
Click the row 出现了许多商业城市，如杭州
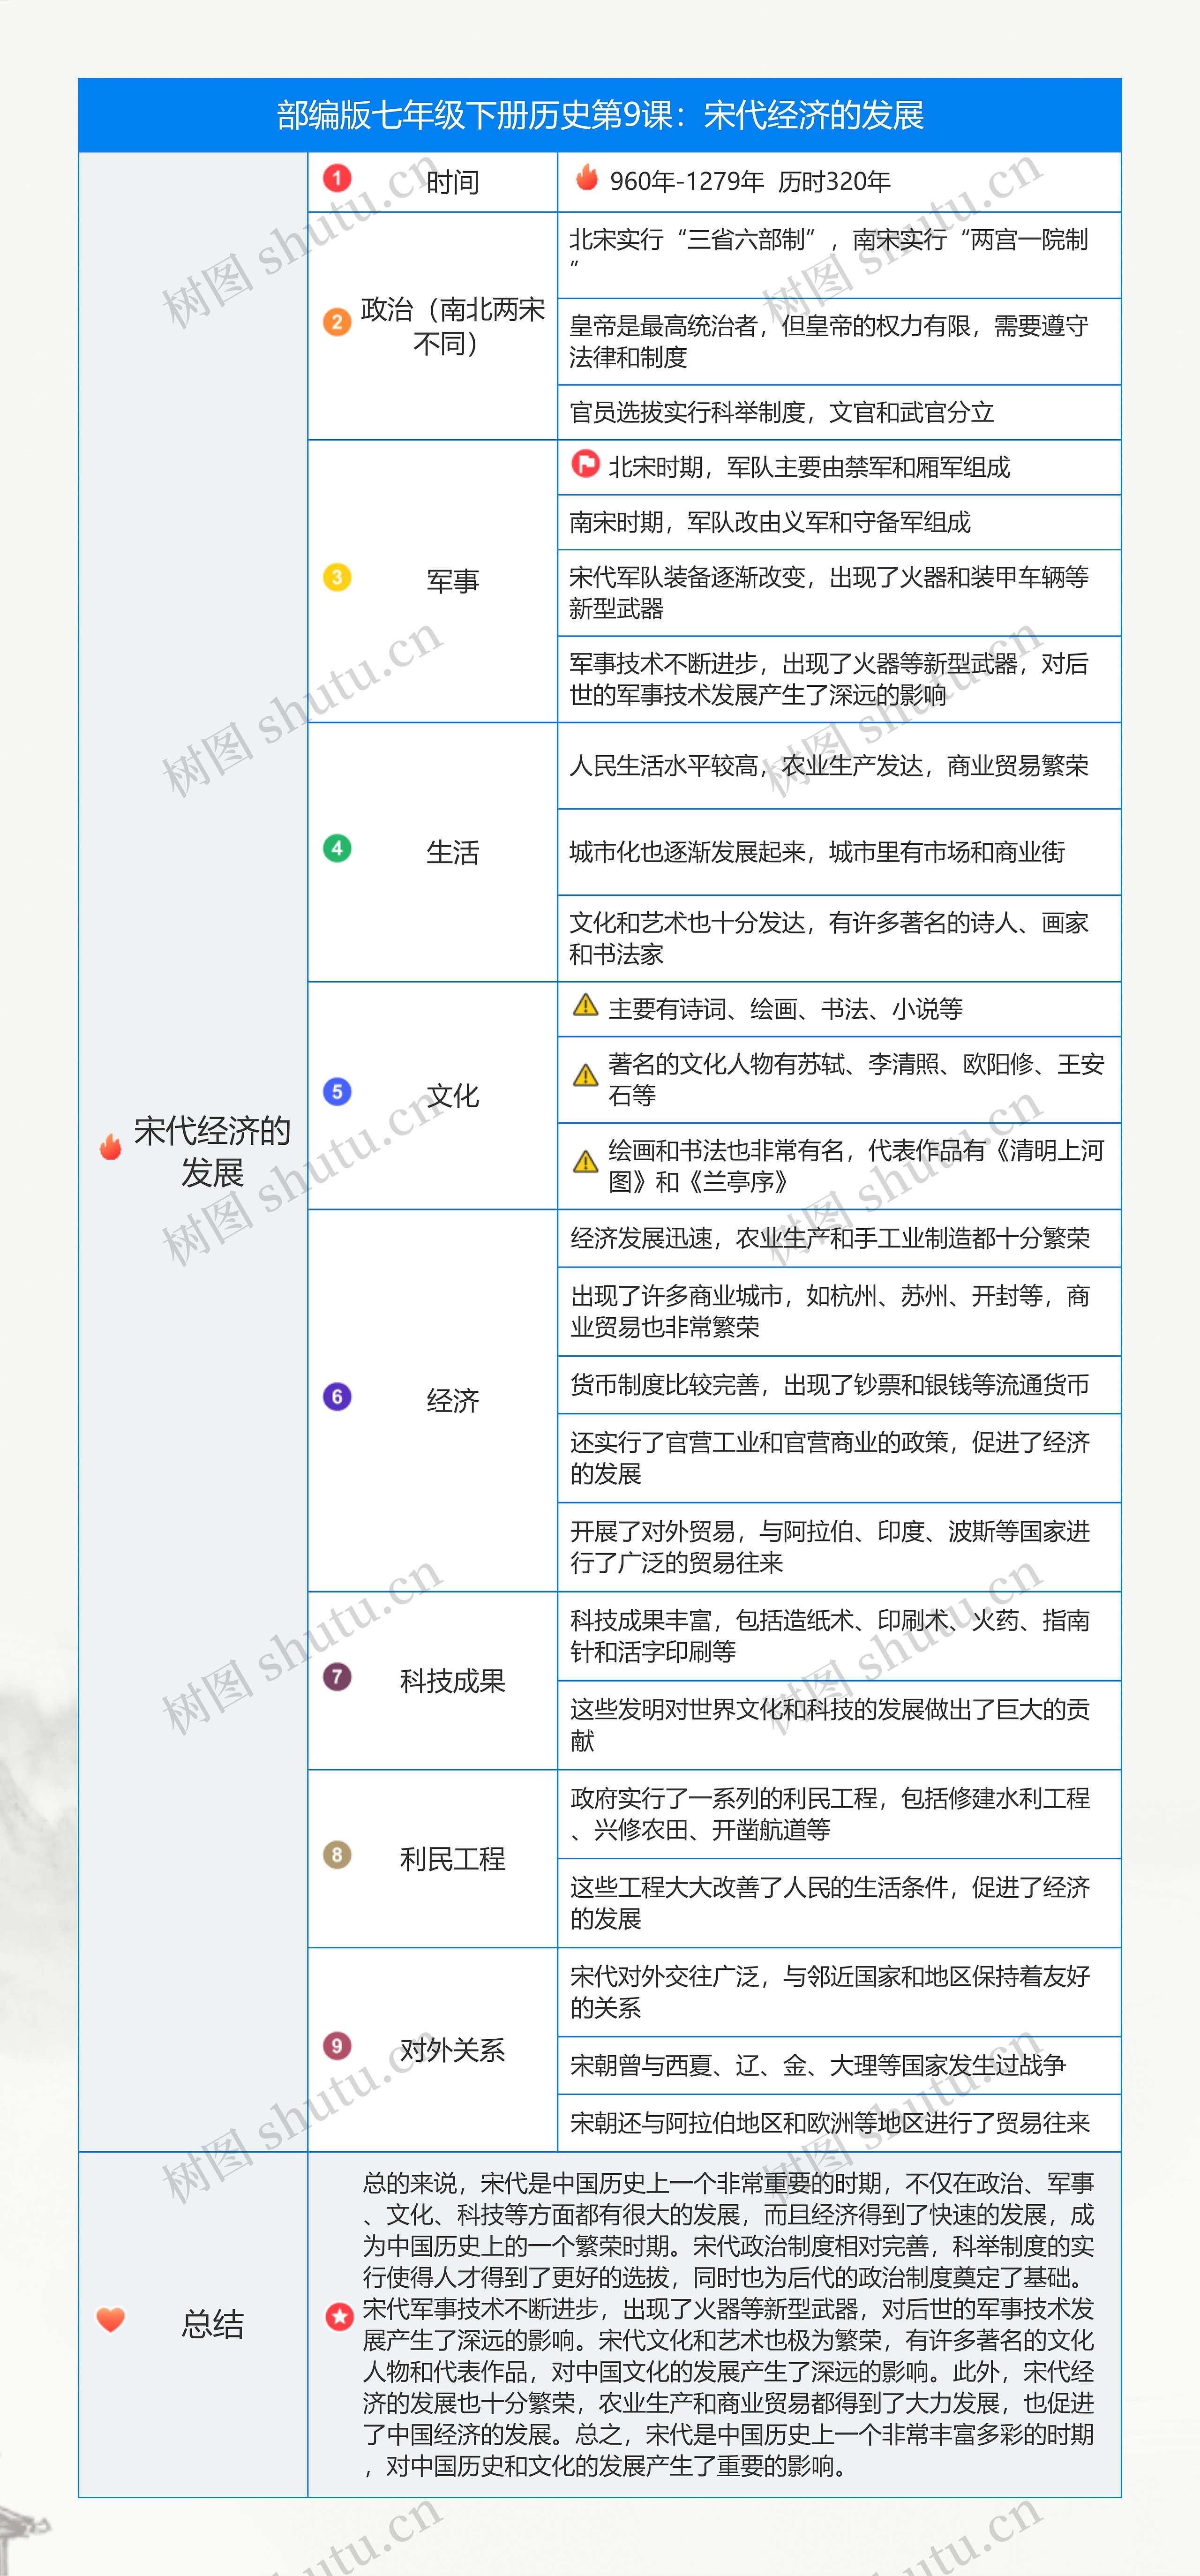click(x=839, y=1311)
